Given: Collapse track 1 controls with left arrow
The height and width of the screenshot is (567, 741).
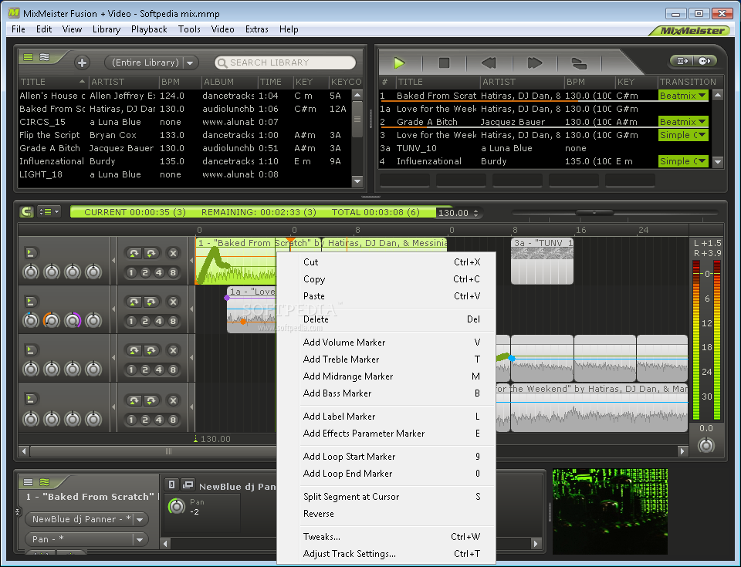Looking at the screenshot, I should pyautogui.click(x=113, y=260).
